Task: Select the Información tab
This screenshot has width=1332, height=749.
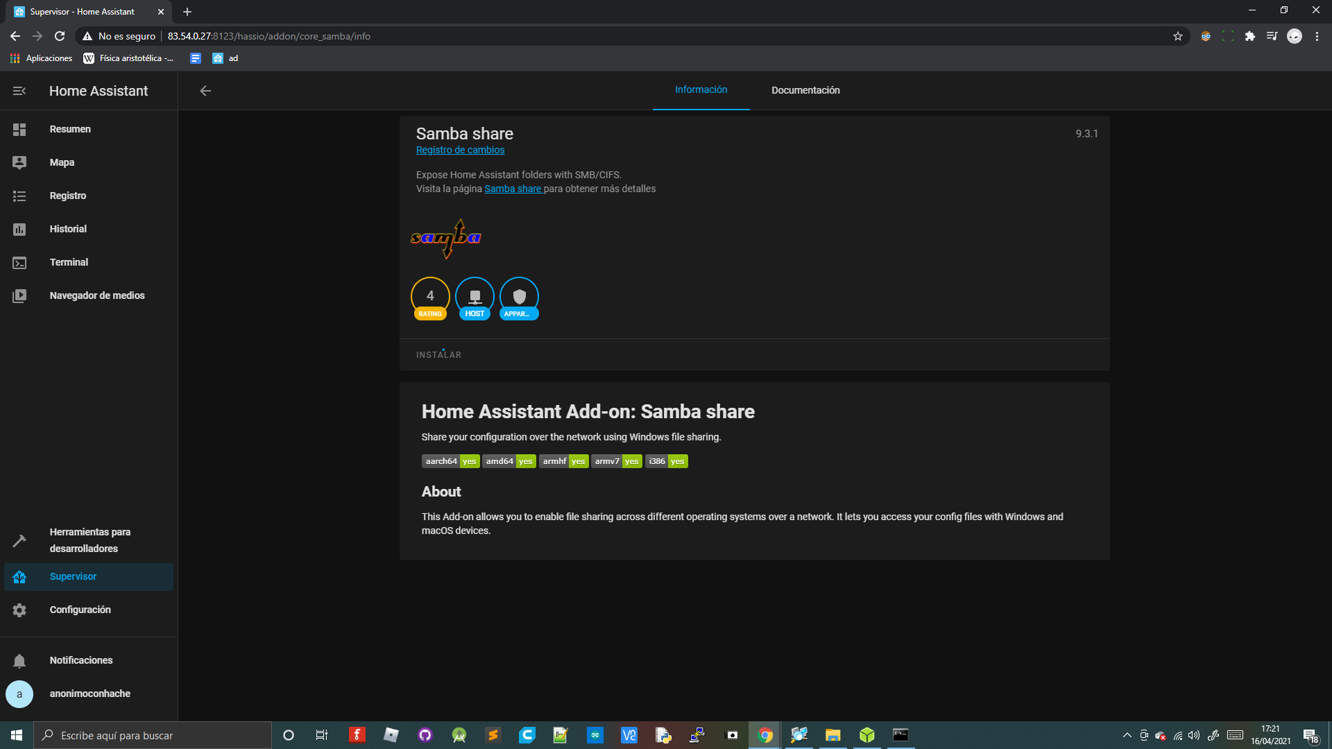Action: coord(701,90)
